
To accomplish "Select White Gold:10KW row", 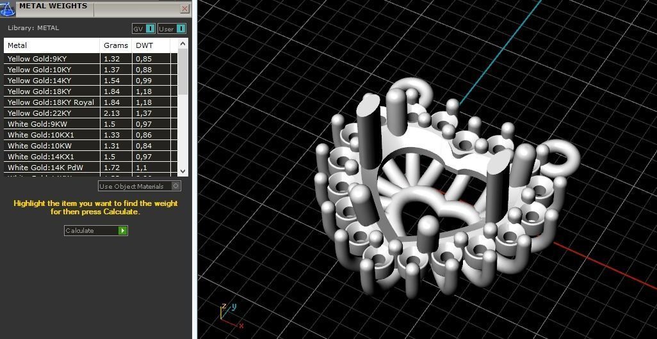I will point(90,146).
